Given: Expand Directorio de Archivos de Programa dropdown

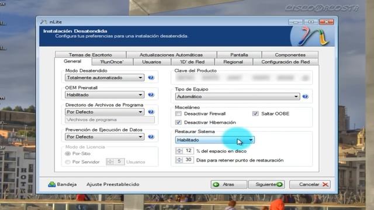Looking at the screenshot, I should 105,112.
